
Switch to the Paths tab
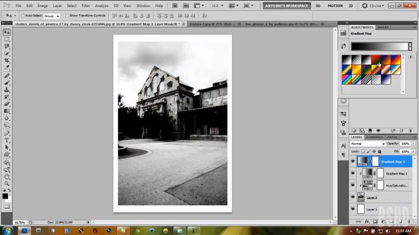pyautogui.click(x=392, y=137)
